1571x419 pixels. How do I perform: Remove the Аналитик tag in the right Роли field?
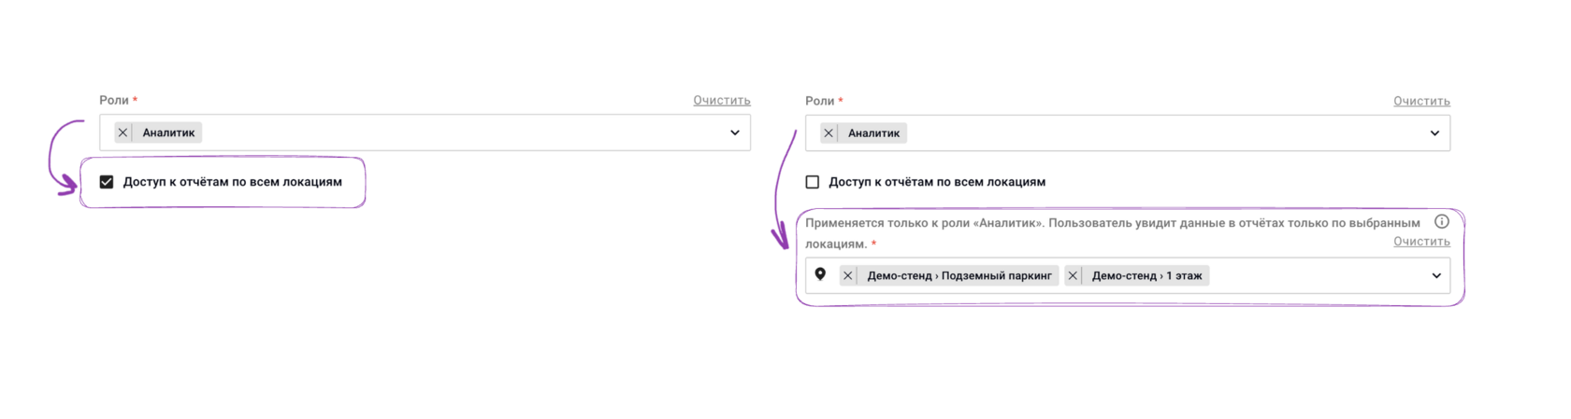[829, 133]
